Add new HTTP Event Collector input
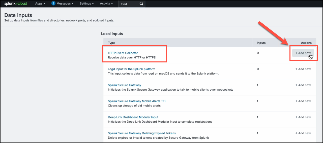 [303, 53]
